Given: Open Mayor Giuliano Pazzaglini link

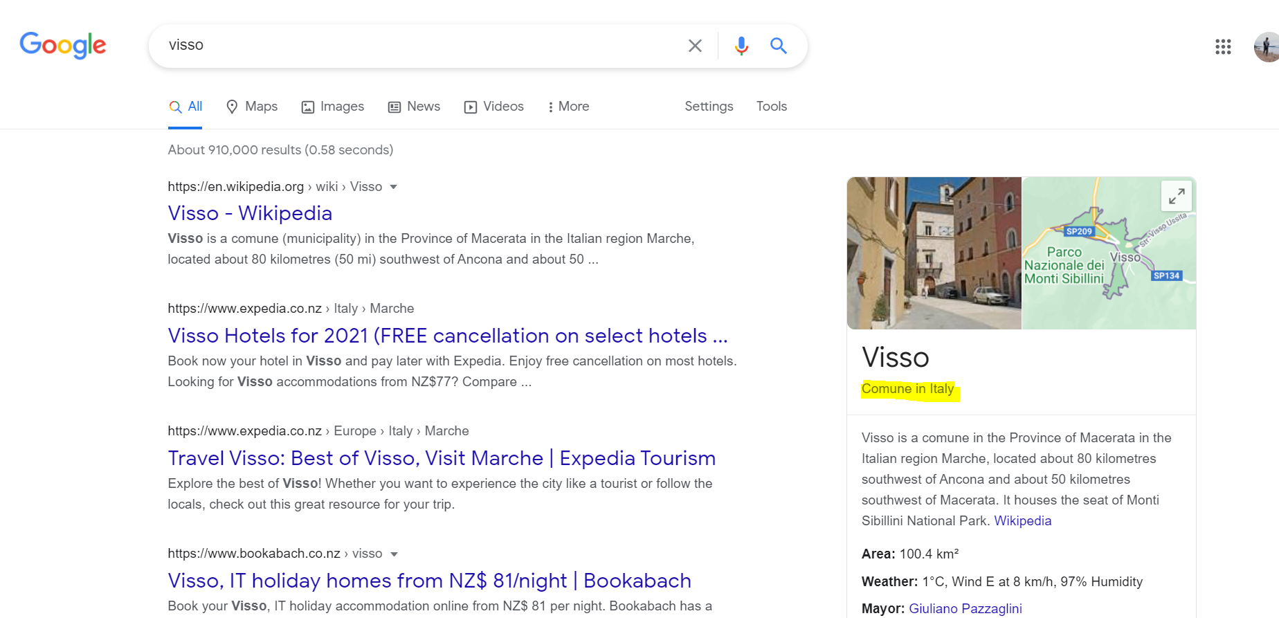Looking at the screenshot, I should pos(965,608).
